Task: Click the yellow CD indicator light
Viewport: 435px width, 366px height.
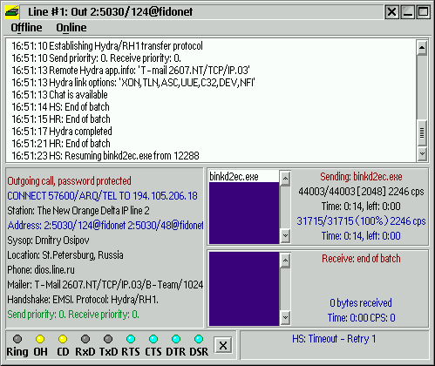Action: click(63, 339)
